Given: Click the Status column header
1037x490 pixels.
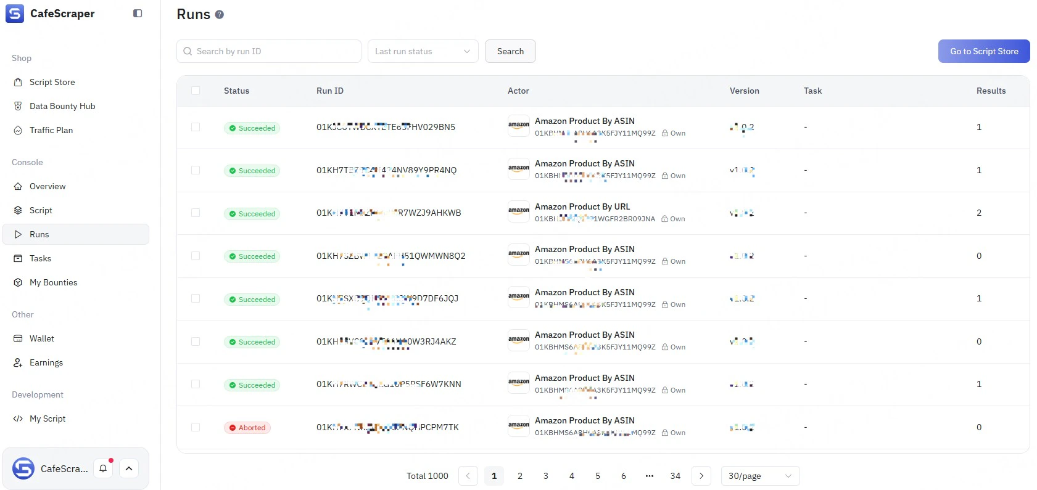Looking at the screenshot, I should click(236, 91).
